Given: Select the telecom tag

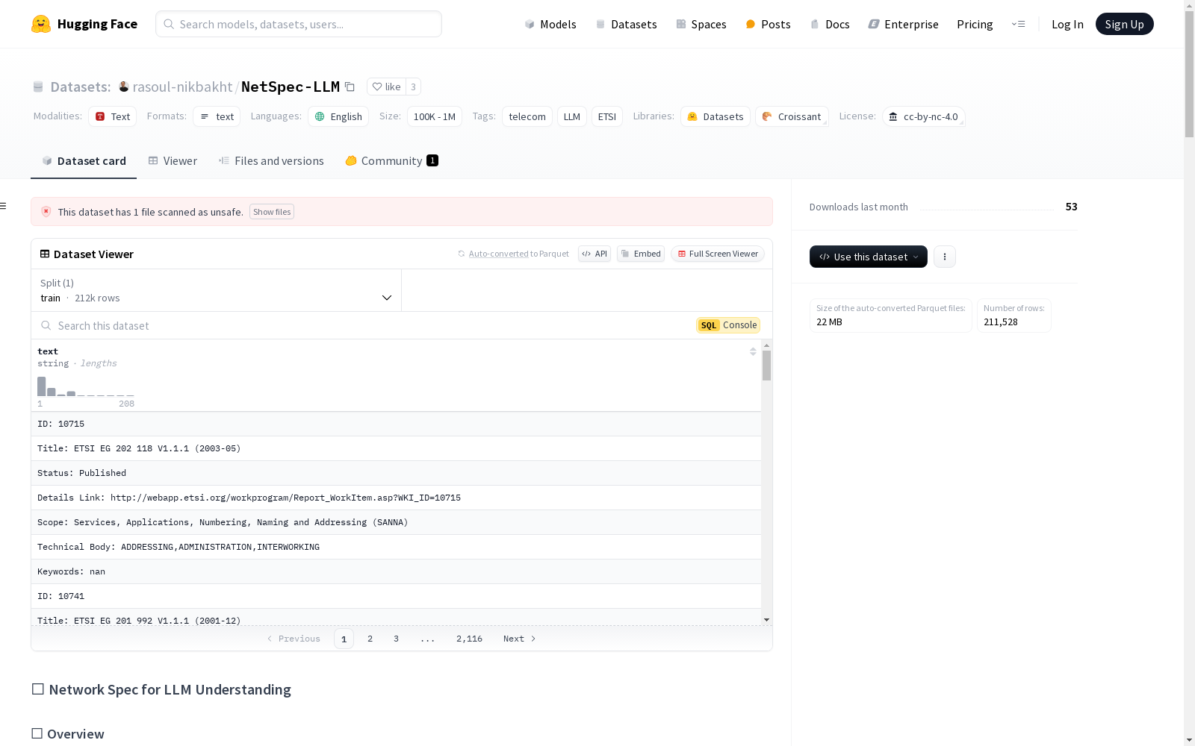Looking at the screenshot, I should pos(527,116).
